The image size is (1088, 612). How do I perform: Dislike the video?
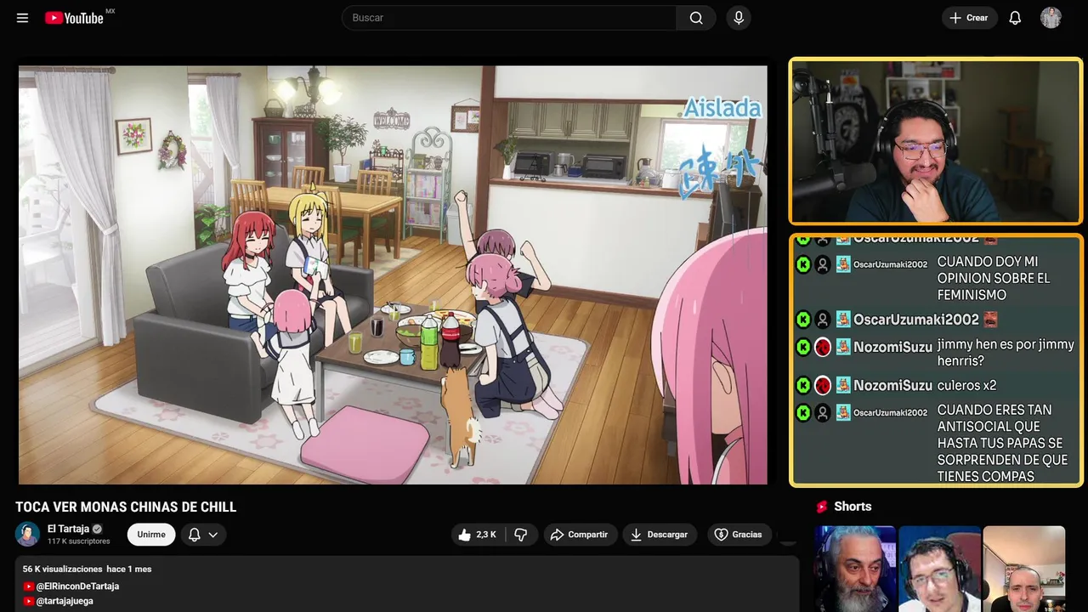[x=521, y=535]
